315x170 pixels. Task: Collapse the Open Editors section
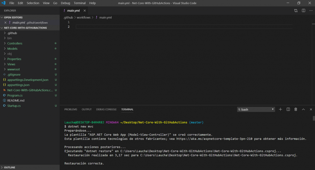2,18
